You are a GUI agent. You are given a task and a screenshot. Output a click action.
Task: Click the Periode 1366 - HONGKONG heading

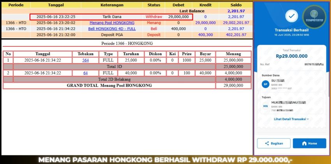point(127,44)
